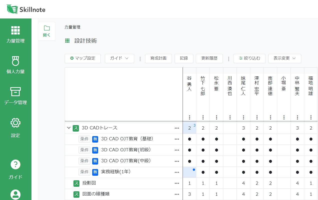The height and width of the screenshot is (200, 318).
Task: Open the 表示変更 dropdown
Action: [285, 58]
